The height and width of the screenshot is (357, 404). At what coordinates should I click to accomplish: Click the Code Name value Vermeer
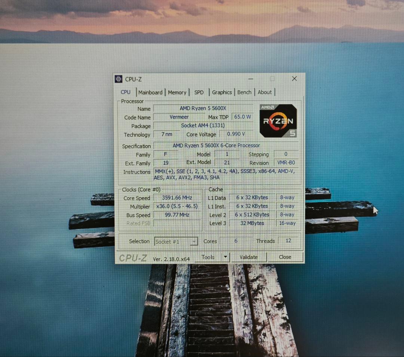(179, 117)
